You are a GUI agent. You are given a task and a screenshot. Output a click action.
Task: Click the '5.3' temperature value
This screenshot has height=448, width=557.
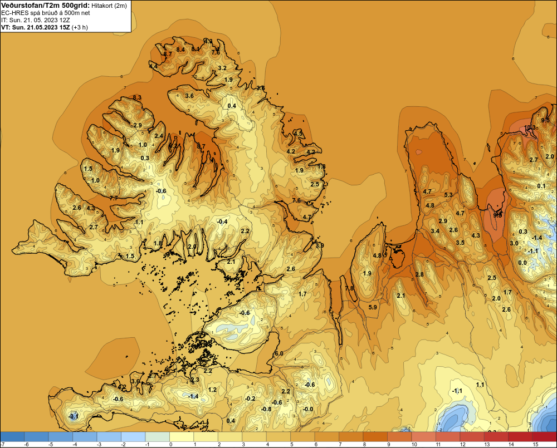coord(448,195)
